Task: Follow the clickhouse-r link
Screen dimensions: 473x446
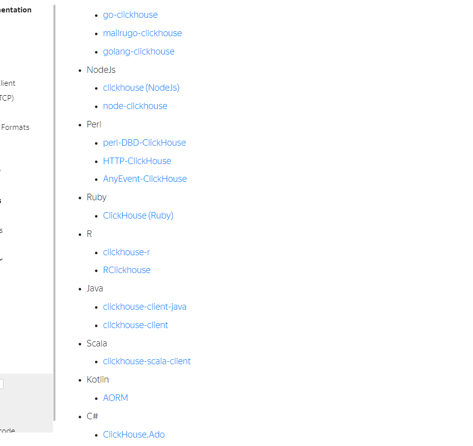Action: click(x=126, y=252)
